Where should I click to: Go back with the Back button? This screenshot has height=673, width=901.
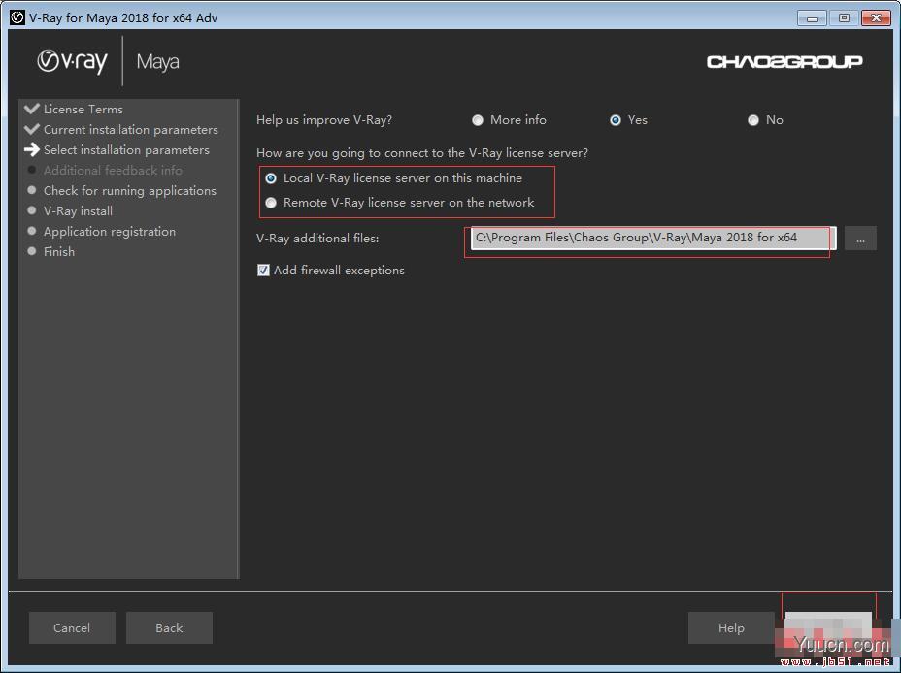169,628
